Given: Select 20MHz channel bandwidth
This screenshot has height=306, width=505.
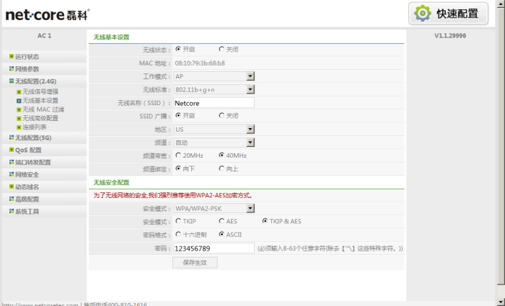Looking at the screenshot, I should [x=178, y=155].
